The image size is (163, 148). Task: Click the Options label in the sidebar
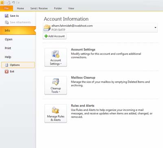tap(15, 65)
